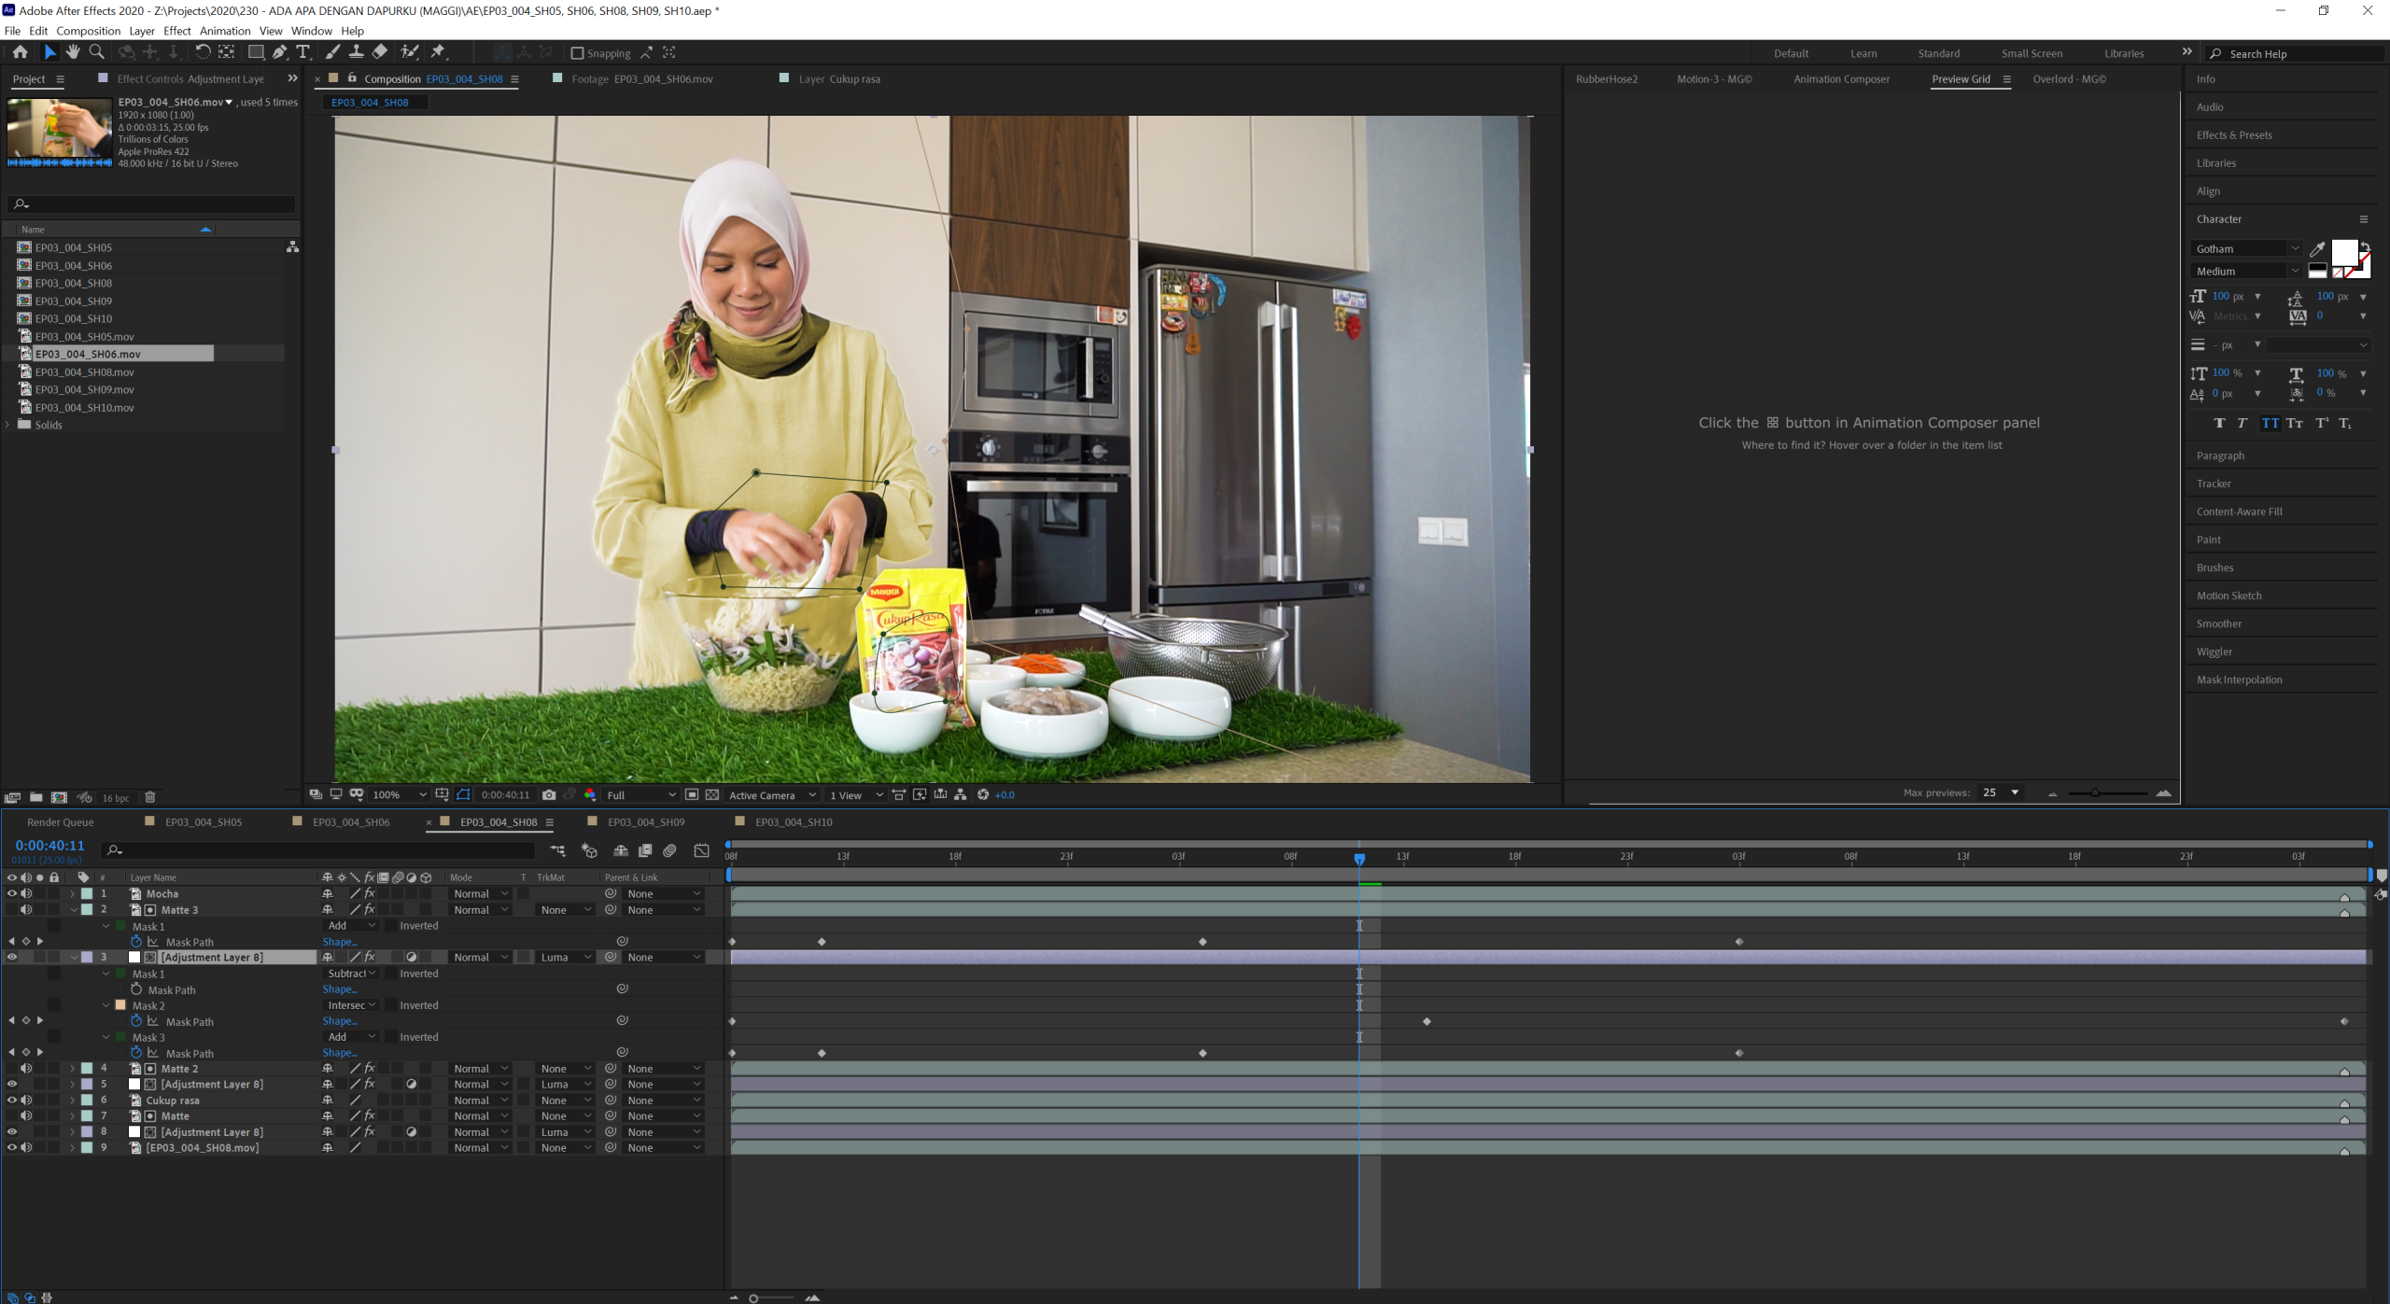This screenshot has width=2390, height=1304.
Task: Click the Take Snapshot camera icon
Action: point(549,794)
